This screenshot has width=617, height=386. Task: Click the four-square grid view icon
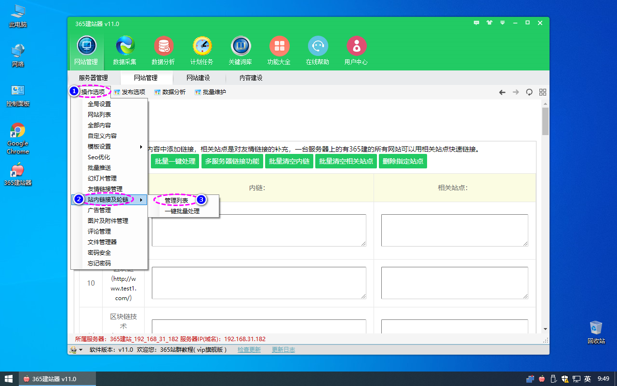(543, 92)
